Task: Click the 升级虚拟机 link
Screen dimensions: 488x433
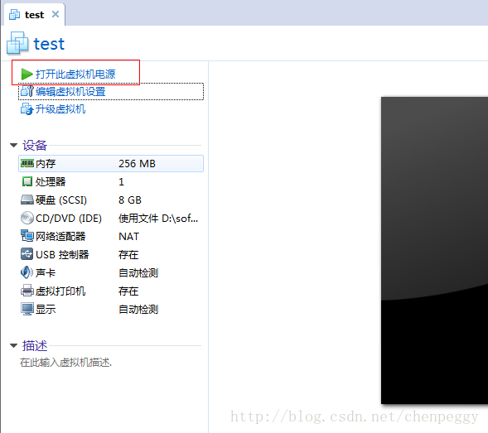Action: [60, 109]
